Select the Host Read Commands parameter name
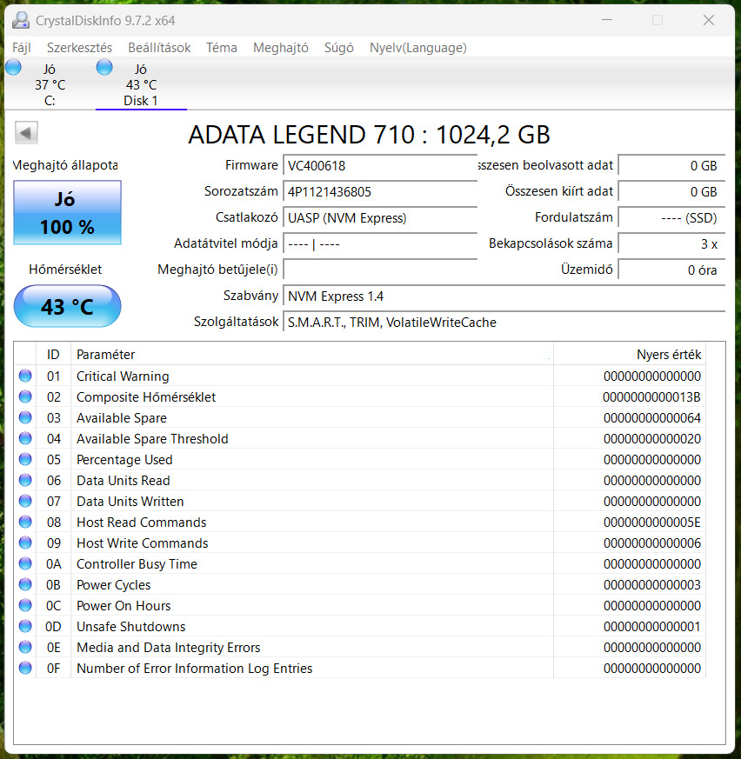 (x=142, y=523)
